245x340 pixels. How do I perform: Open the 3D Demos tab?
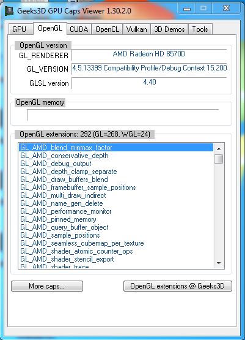(x=169, y=29)
